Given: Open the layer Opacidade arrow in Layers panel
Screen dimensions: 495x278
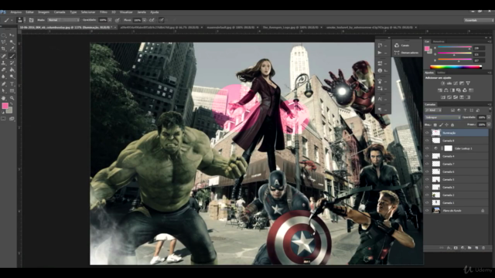Looking at the screenshot, I should pos(489,117).
